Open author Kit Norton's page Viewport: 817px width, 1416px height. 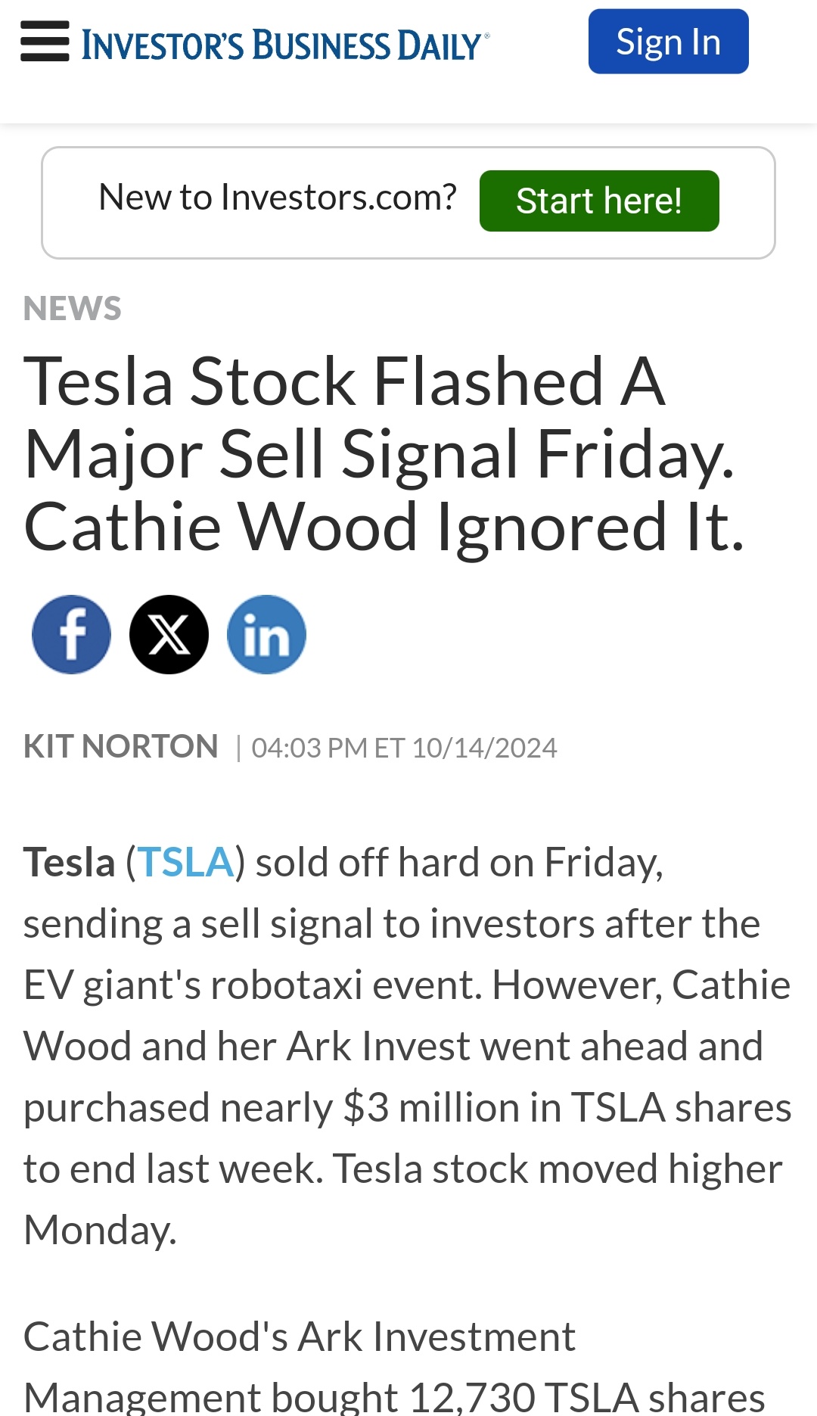[121, 747]
